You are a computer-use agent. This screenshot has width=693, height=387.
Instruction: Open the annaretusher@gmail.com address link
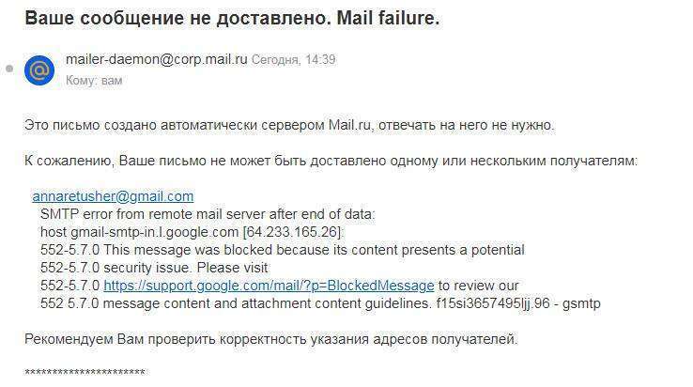(113, 196)
